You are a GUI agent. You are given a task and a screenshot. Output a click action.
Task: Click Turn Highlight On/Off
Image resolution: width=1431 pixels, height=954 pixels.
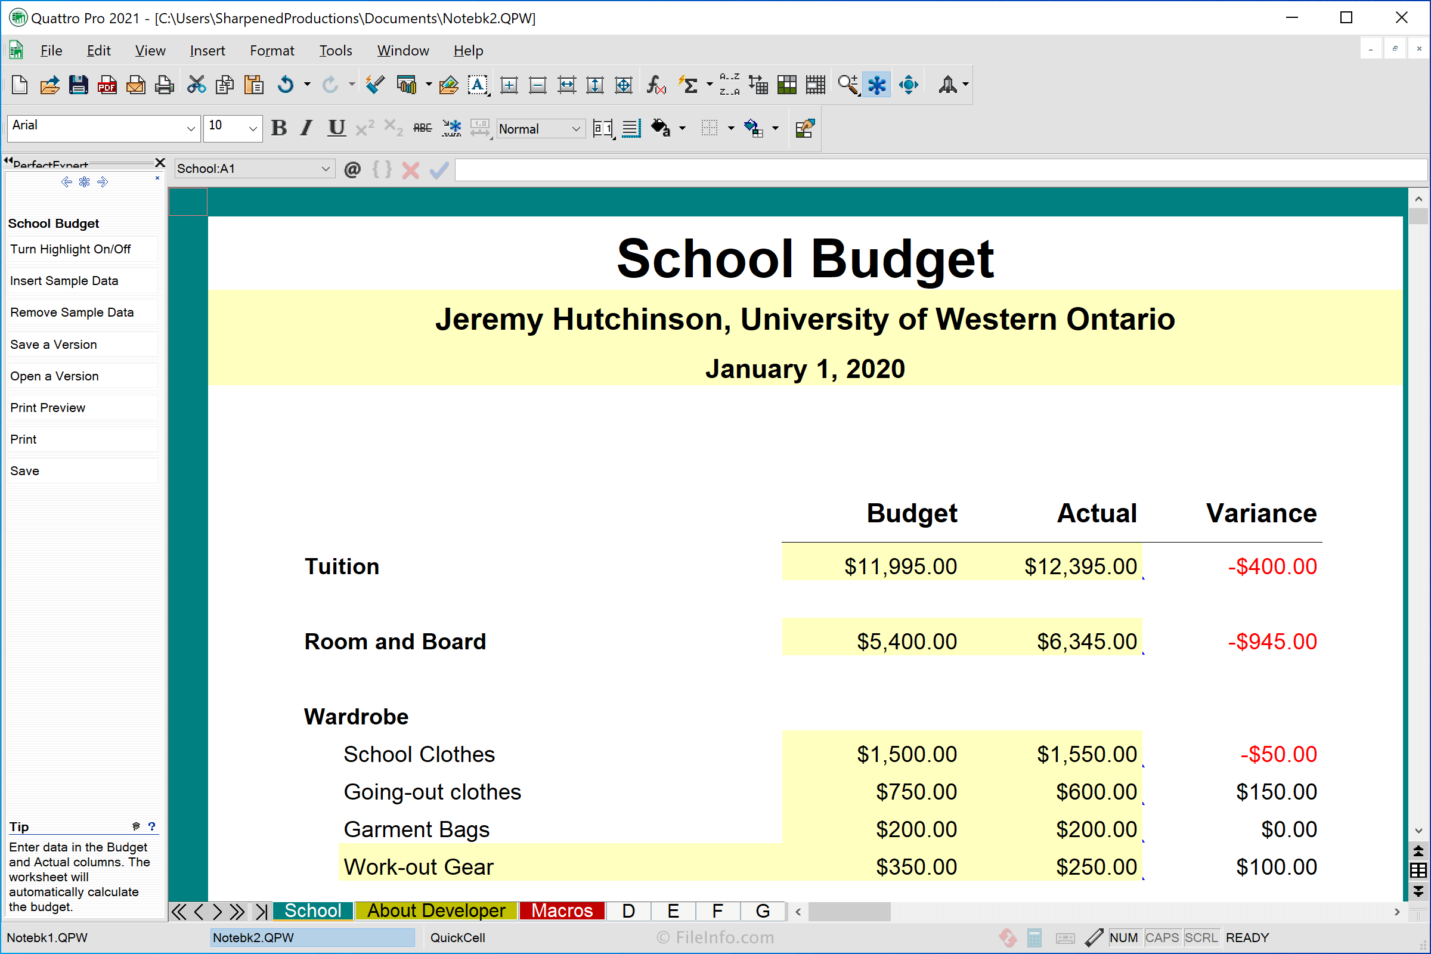coord(82,249)
